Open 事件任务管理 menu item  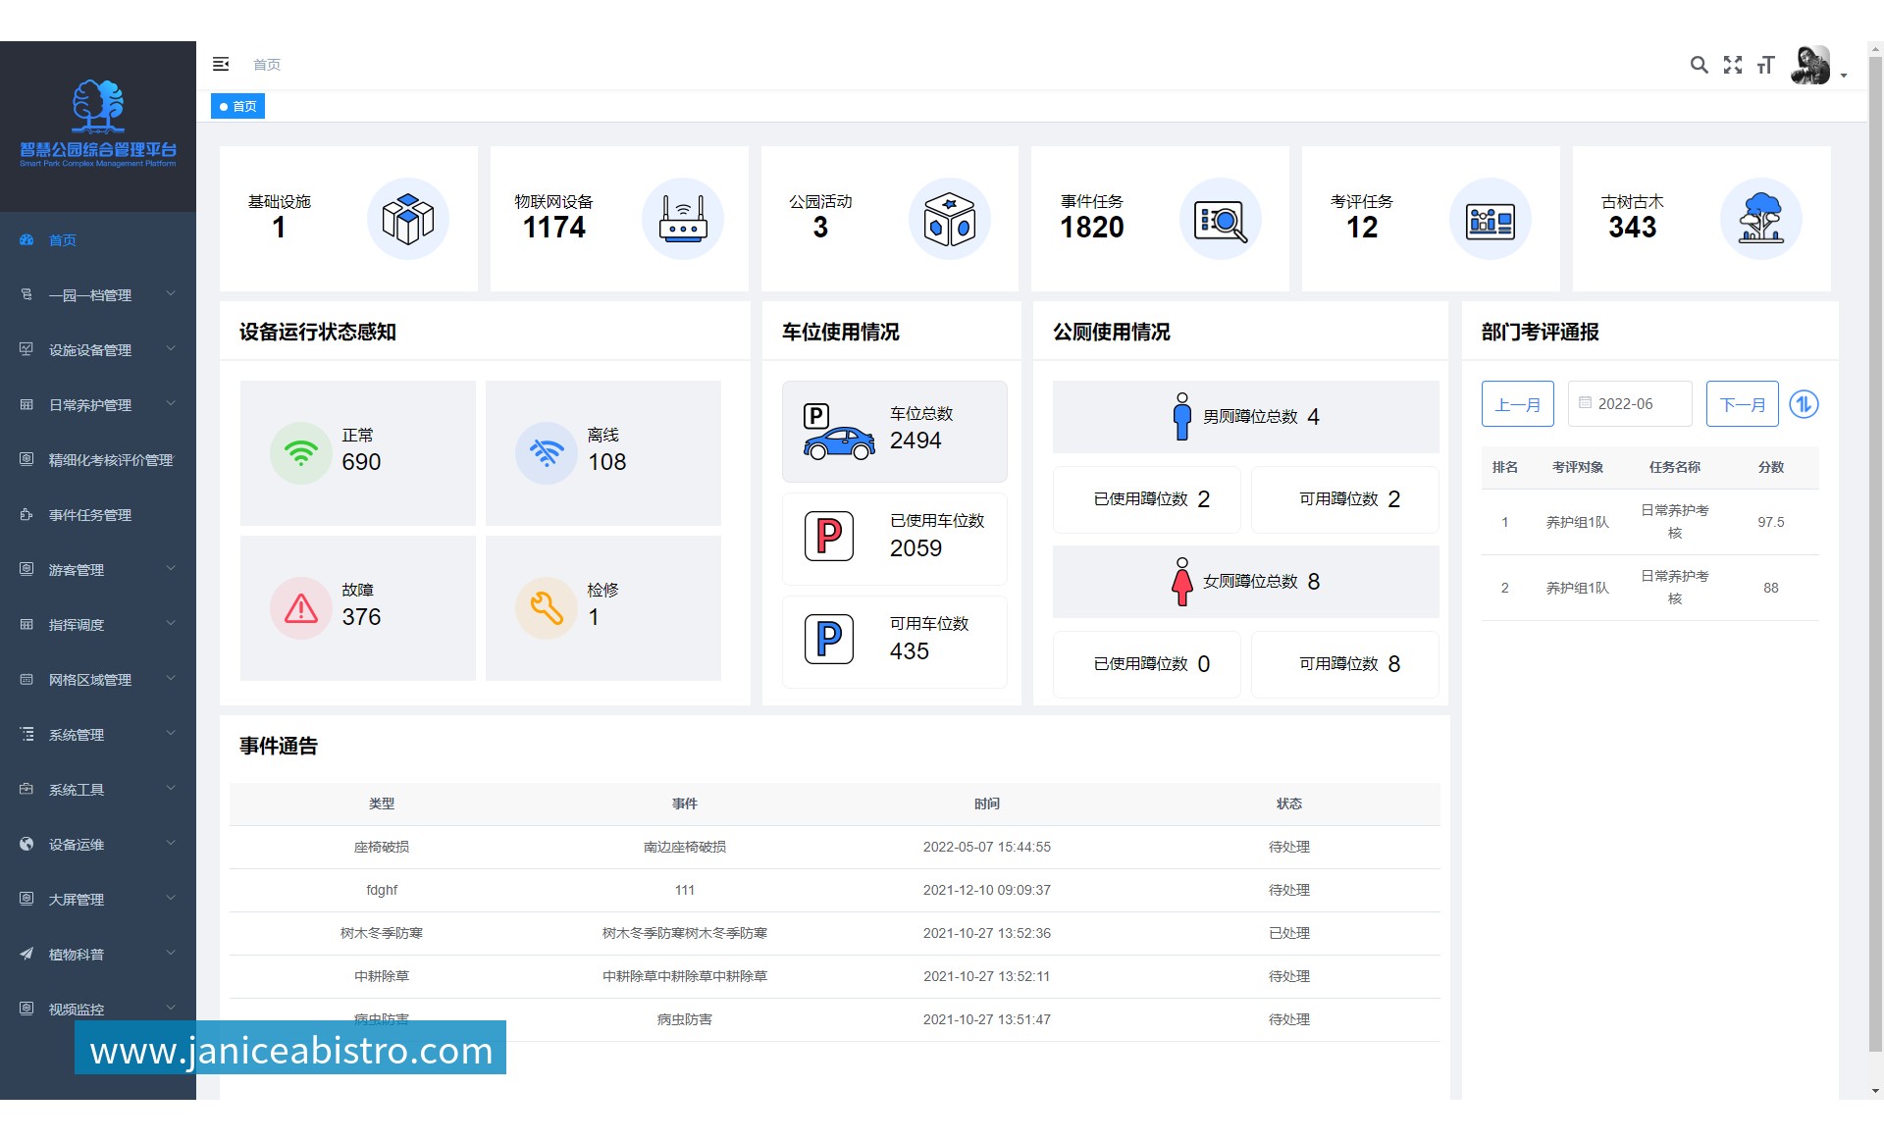pyautogui.click(x=98, y=515)
